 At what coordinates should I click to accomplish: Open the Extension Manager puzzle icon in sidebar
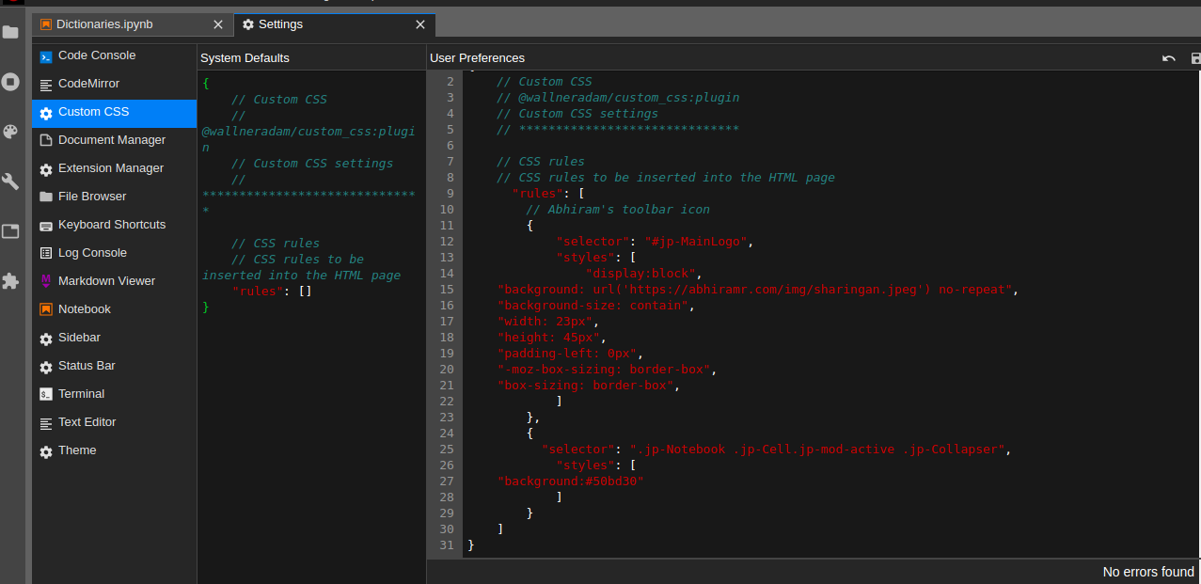point(10,281)
